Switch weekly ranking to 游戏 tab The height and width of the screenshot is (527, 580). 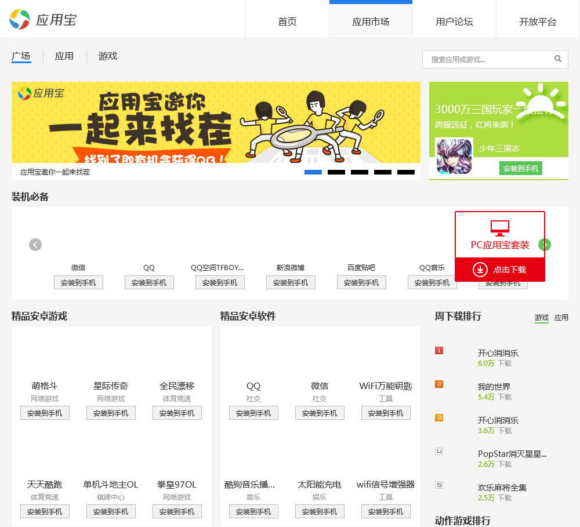pyautogui.click(x=542, y=318)
